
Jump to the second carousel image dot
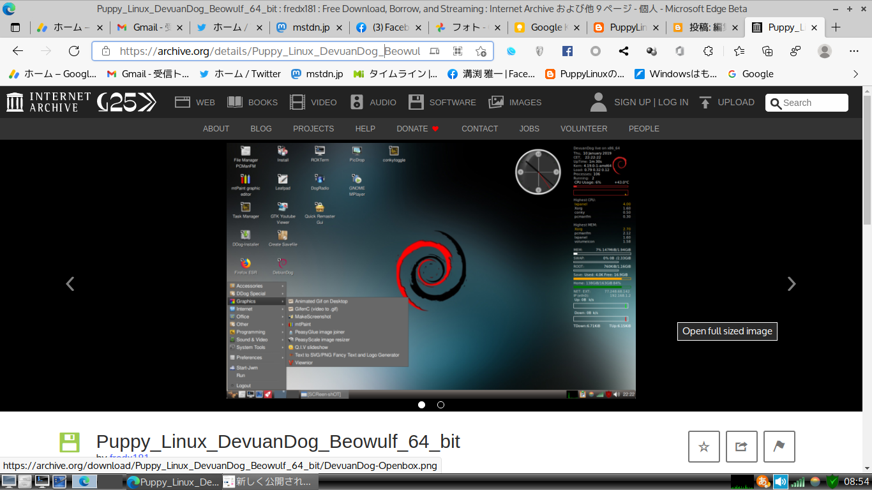point(440,405)
